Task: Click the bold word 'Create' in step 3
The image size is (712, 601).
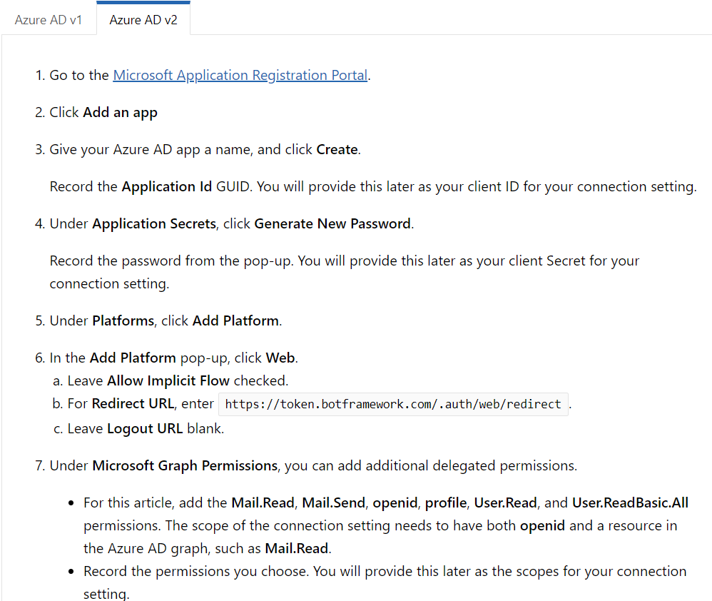Action: coord(337,149)
